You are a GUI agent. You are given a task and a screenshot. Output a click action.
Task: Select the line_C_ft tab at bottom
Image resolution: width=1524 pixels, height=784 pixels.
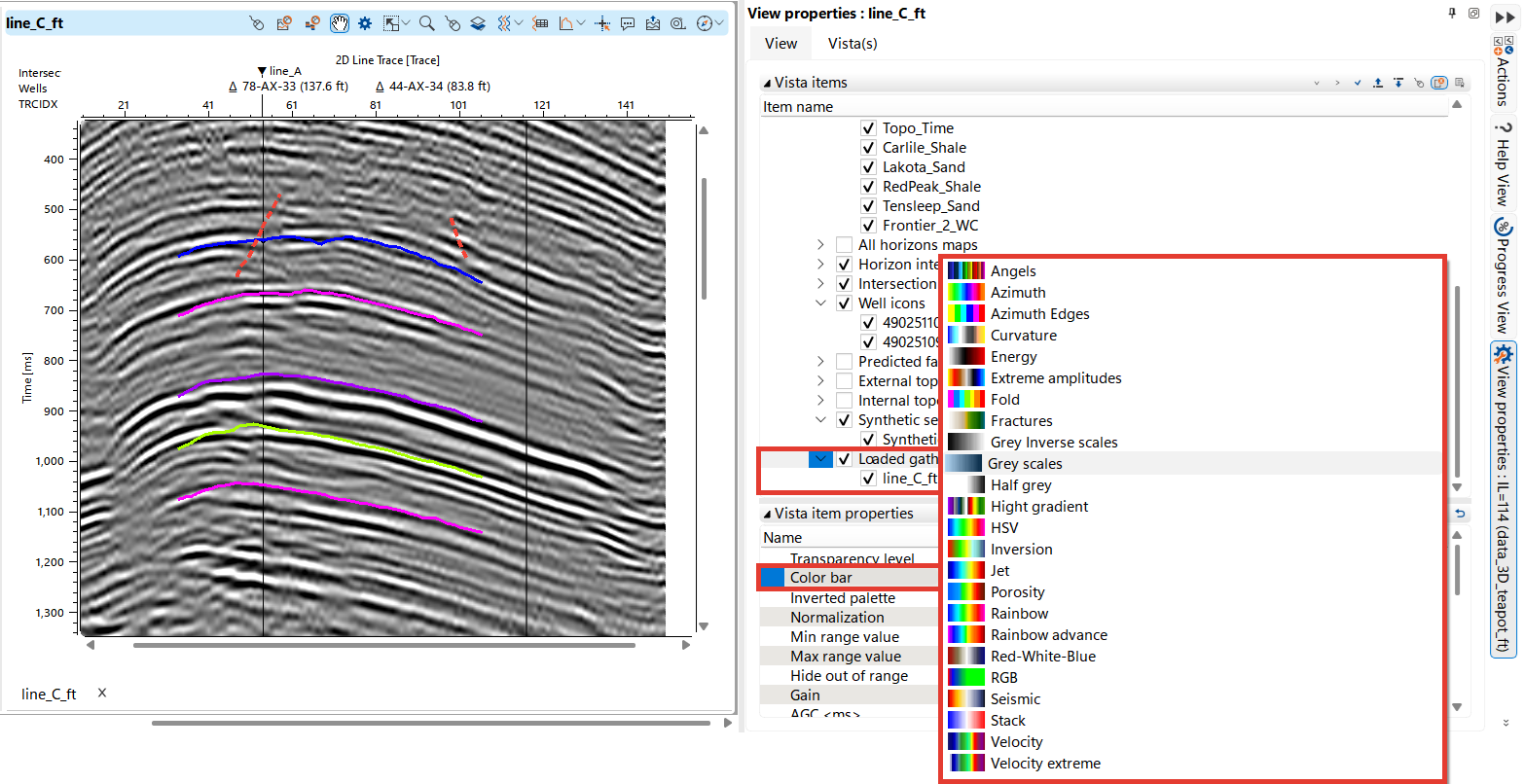49,694
